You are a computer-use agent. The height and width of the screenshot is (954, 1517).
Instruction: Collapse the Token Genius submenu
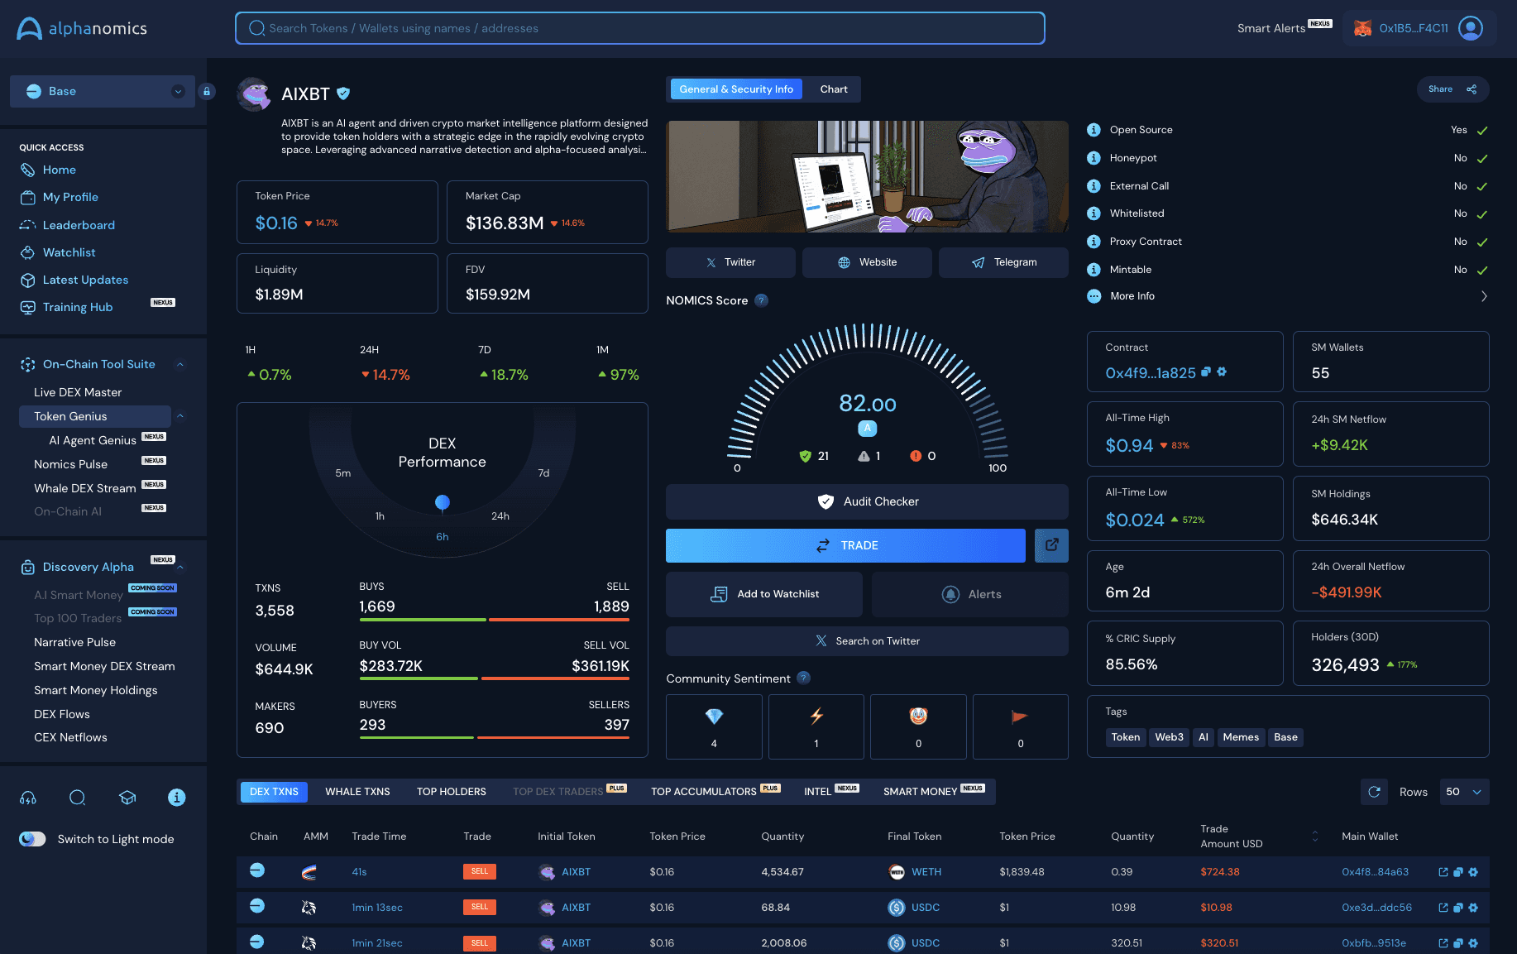[180, 416]
